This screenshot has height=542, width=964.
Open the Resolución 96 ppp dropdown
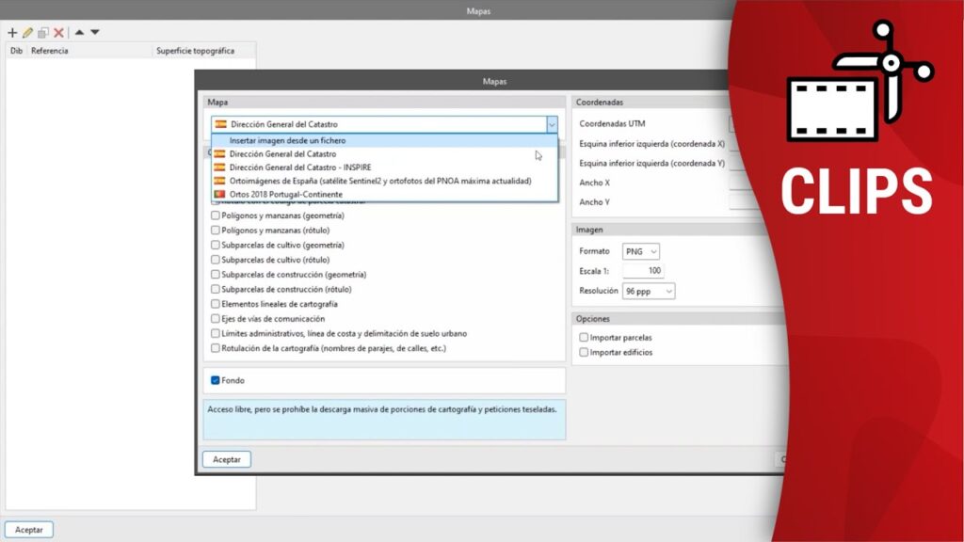pos(649,292)
